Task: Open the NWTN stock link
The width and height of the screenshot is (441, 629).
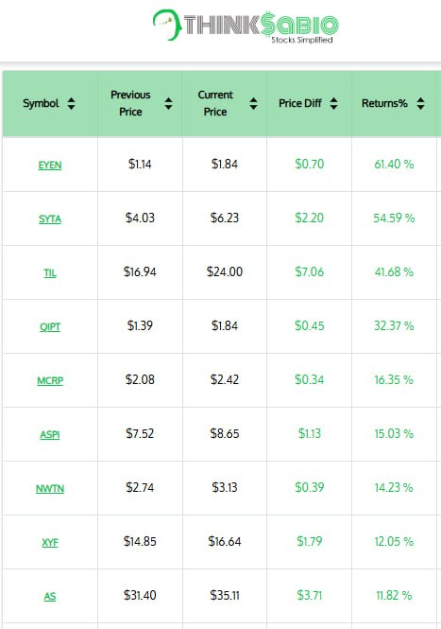Action: pyautogui.click(x=50, y=488)
